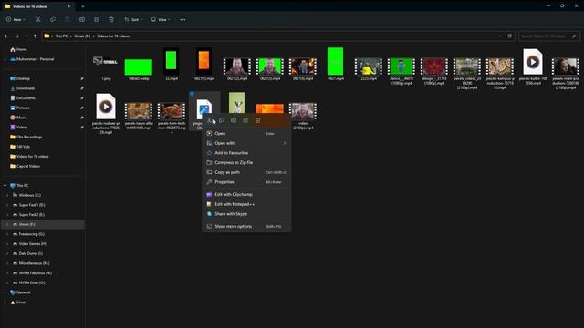Select the 1.png file thumbnail
584x328 pixels.
pos(106,61)
